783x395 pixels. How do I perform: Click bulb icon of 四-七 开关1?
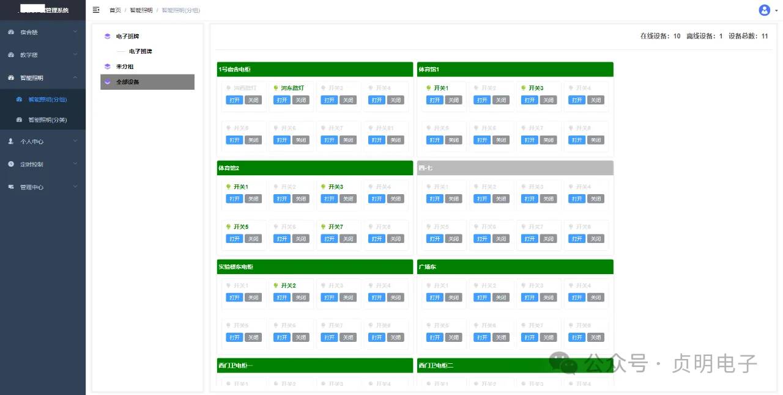click(429, 187)
